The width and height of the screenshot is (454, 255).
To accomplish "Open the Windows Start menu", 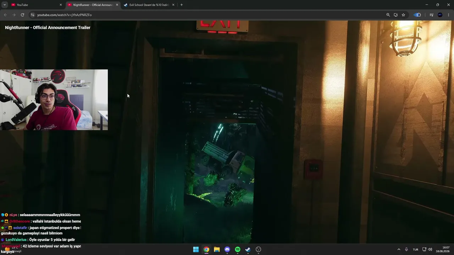I will coord(196,249).
